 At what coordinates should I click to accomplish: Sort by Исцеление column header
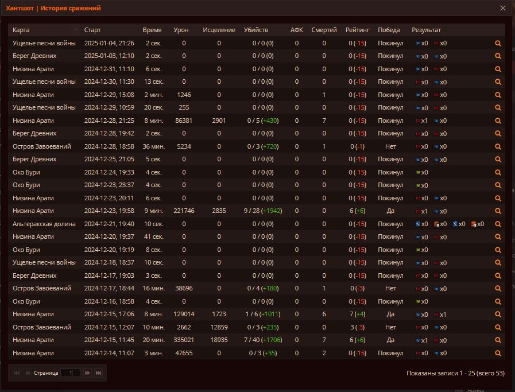(219, 30)
